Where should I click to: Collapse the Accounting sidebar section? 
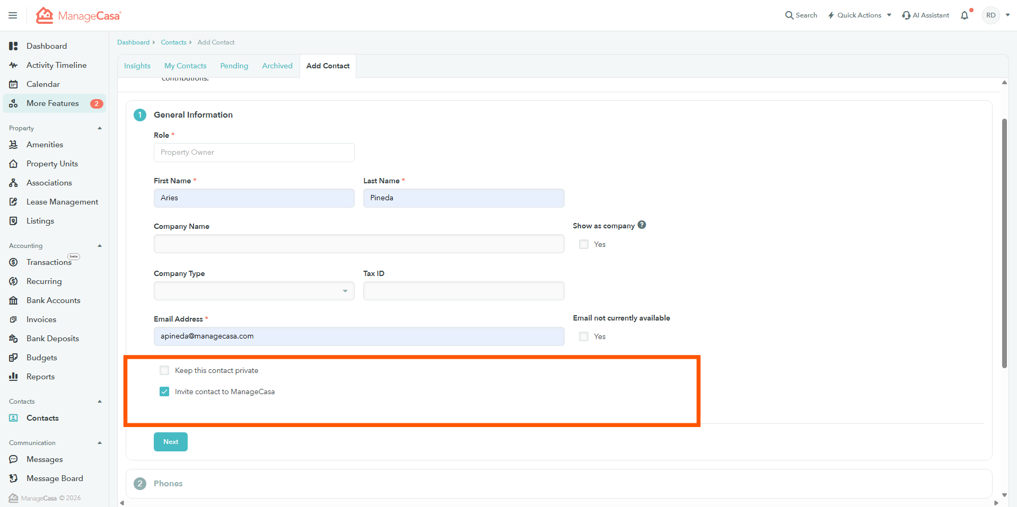point(100,246)
